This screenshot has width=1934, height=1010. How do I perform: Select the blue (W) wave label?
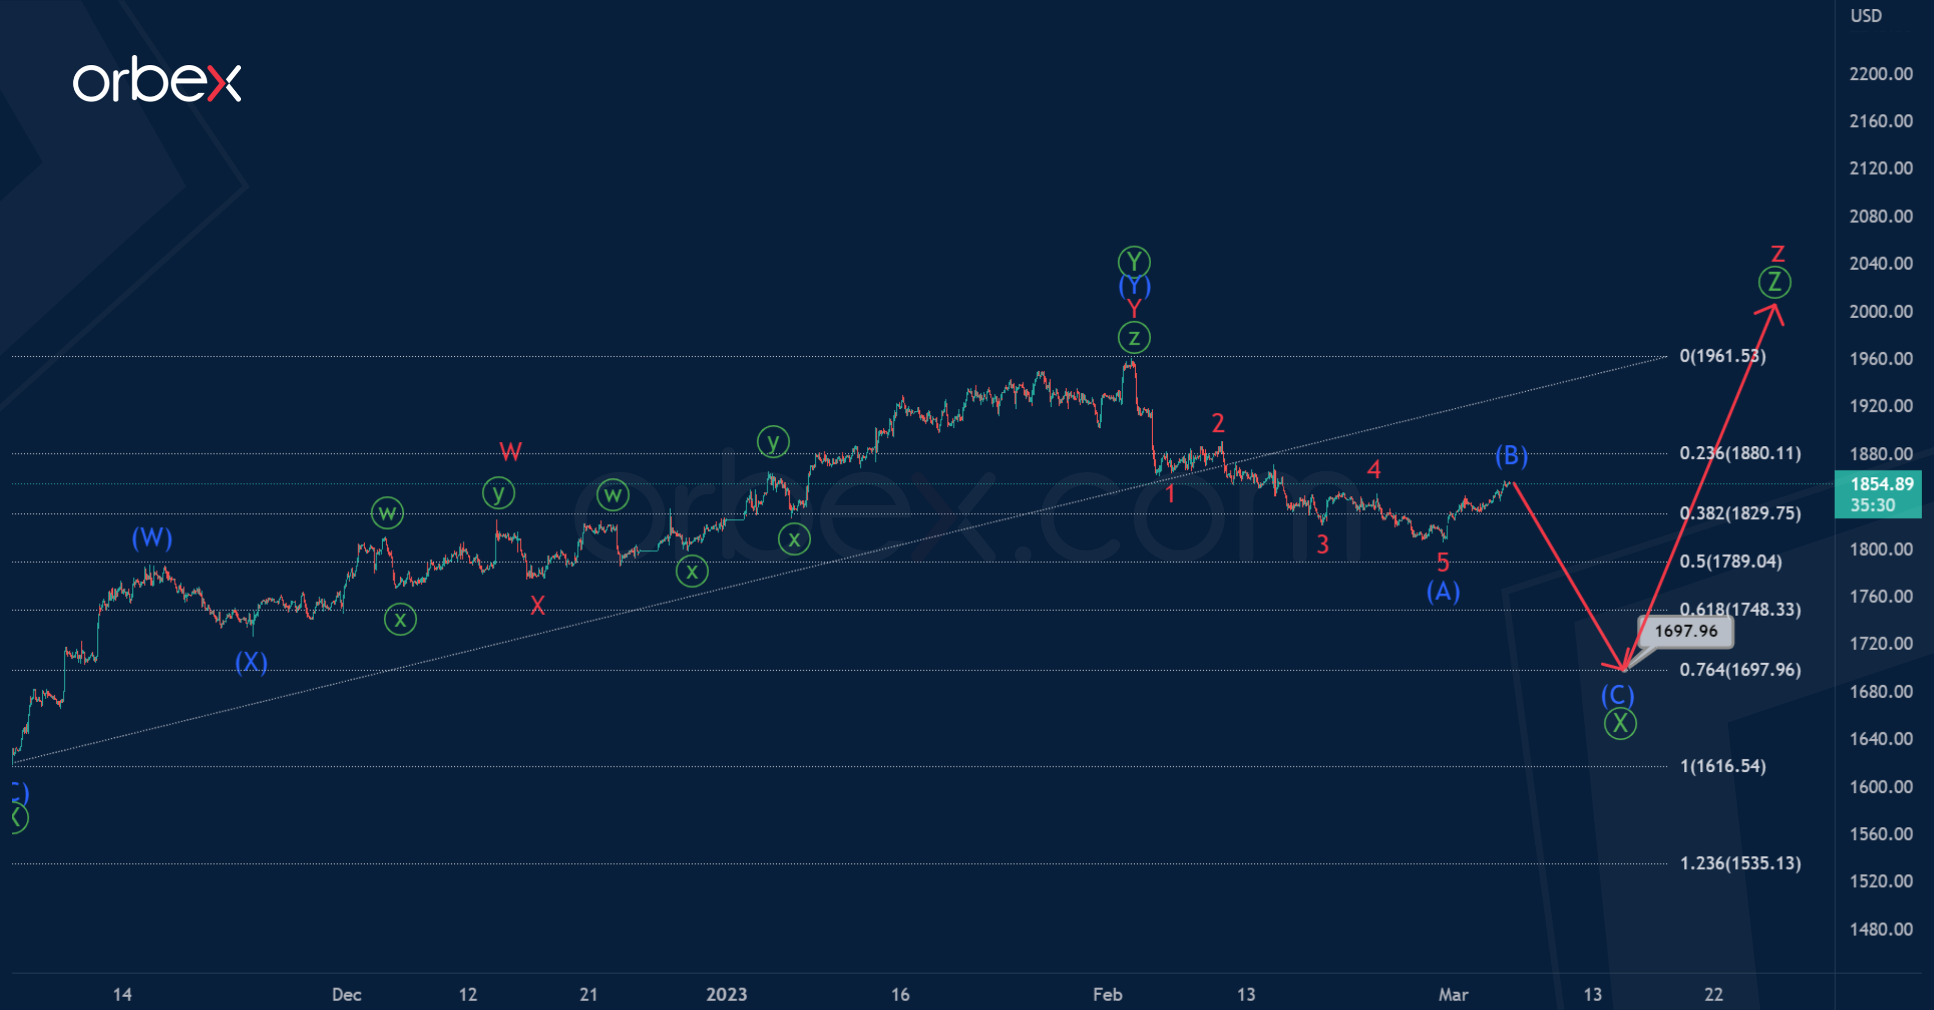point(152,537)
